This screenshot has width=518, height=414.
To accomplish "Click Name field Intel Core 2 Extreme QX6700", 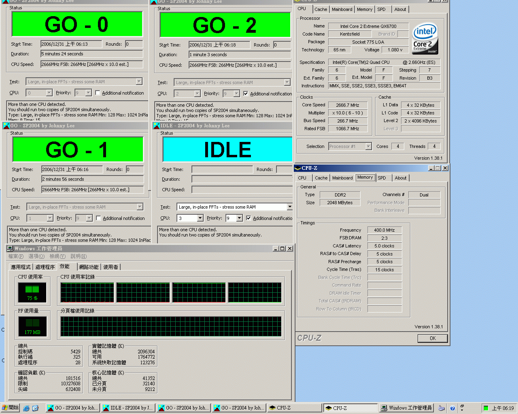I will (x=368, y=26).
